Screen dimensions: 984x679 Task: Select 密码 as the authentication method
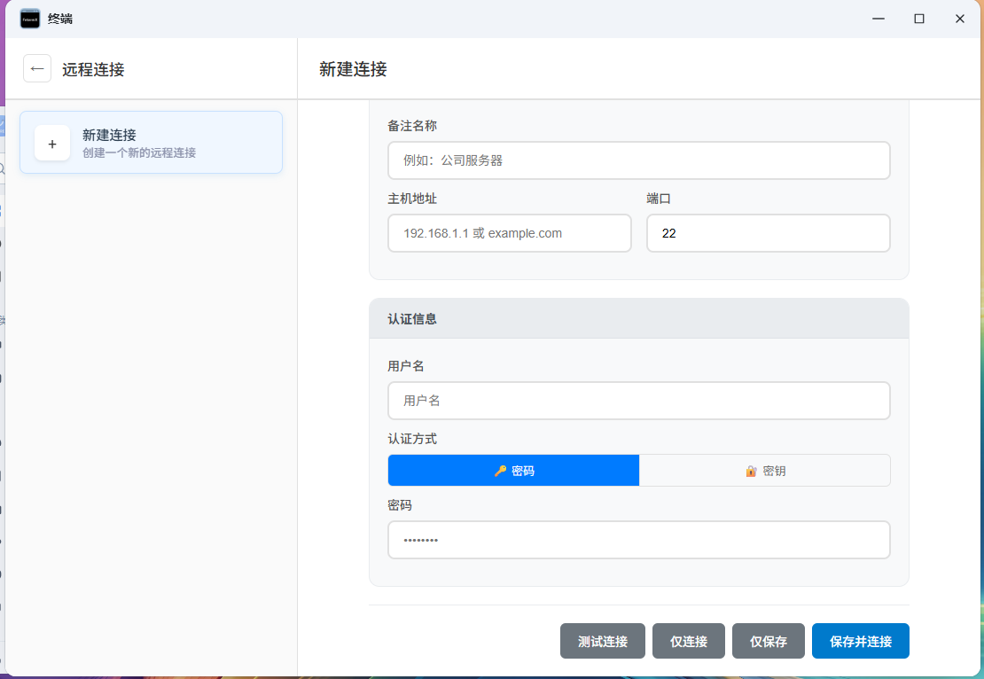[513, 471]
